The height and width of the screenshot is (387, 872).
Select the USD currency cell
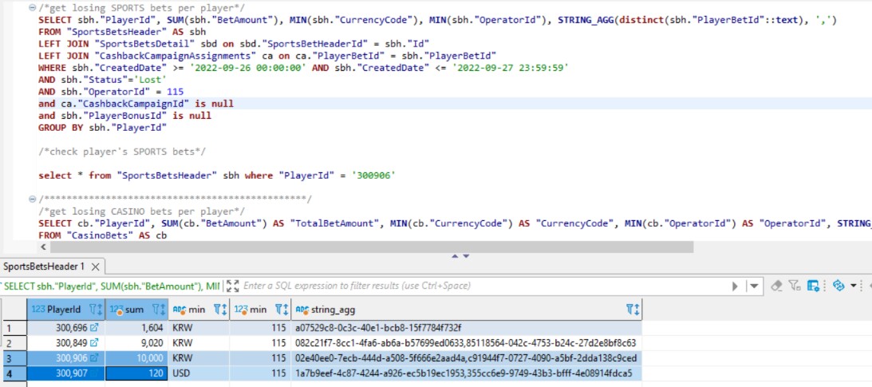(199, 373)
